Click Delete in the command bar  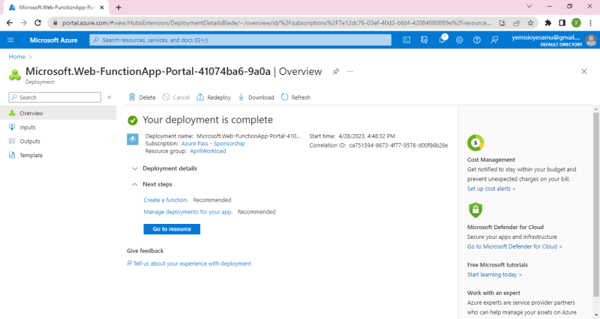click(x=142, y=97)
